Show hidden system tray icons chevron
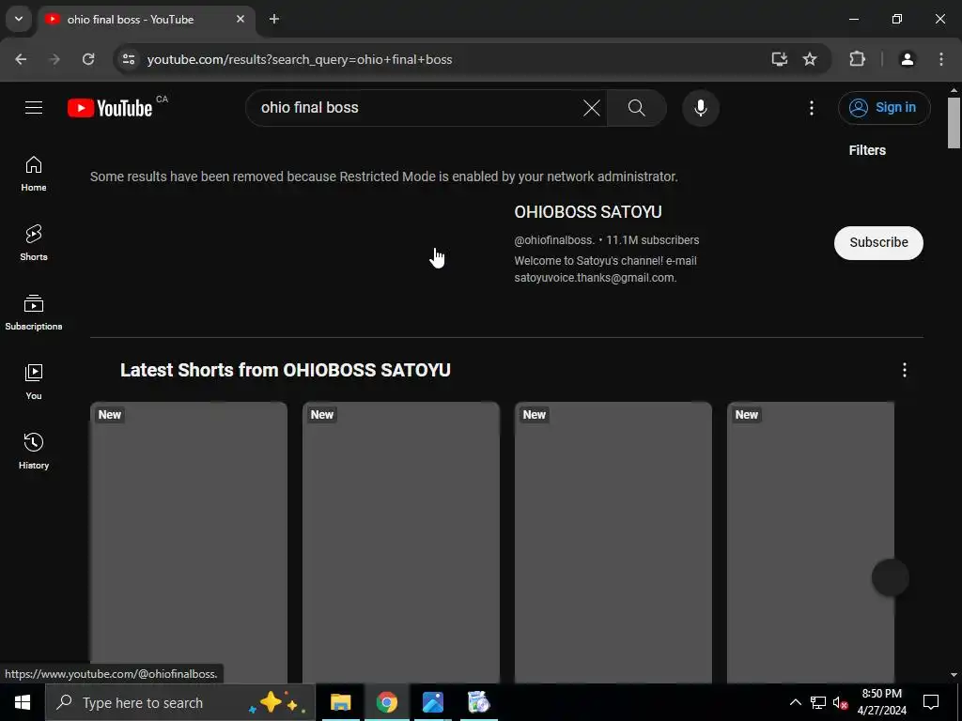The image size is (962, 721). pos(795,702)
